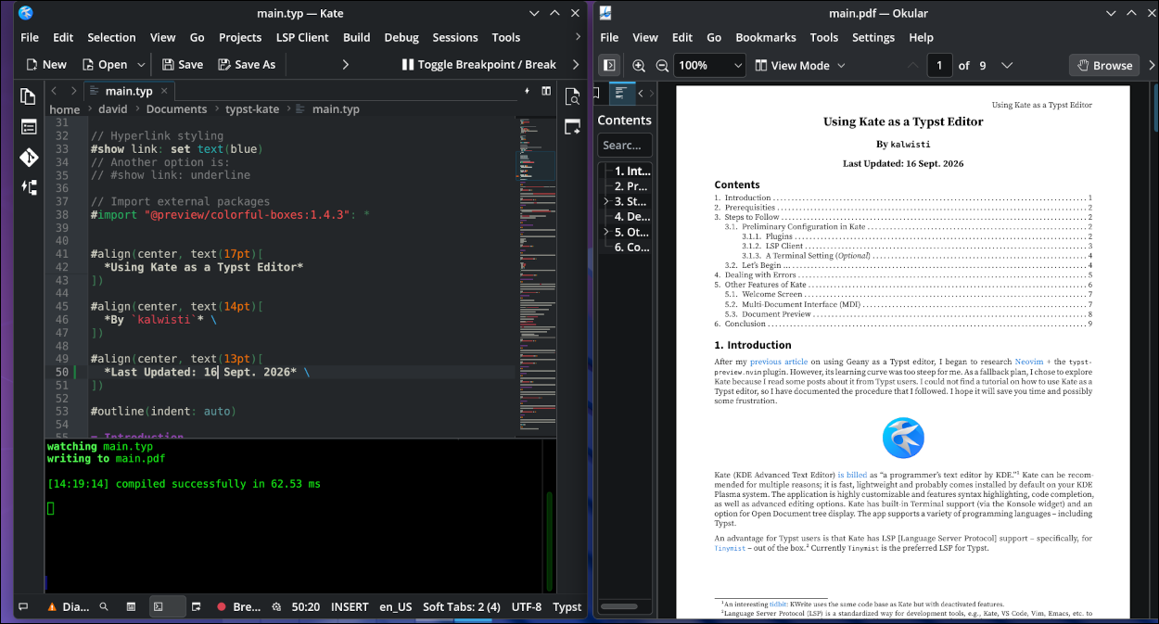Toggle the Browse tool in Okular
The height and width of the screenshot is (624, 1159).
[1105, 65]
